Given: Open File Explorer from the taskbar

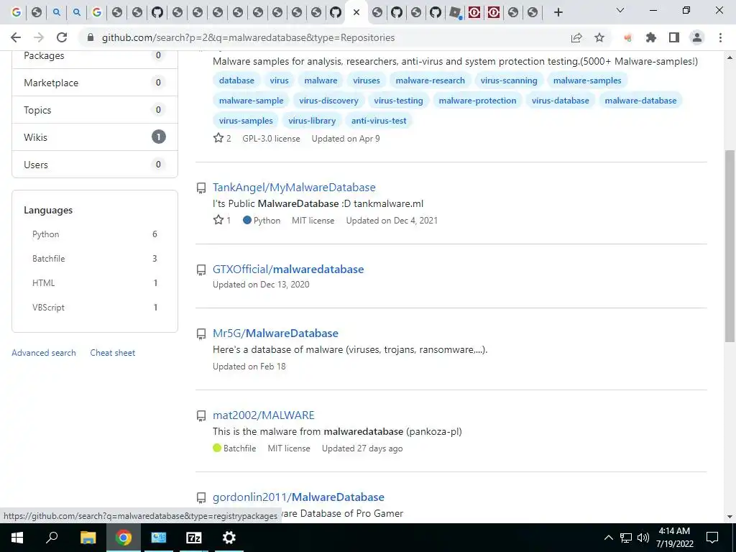Looking at the screenshot, I should coord(88,538).
